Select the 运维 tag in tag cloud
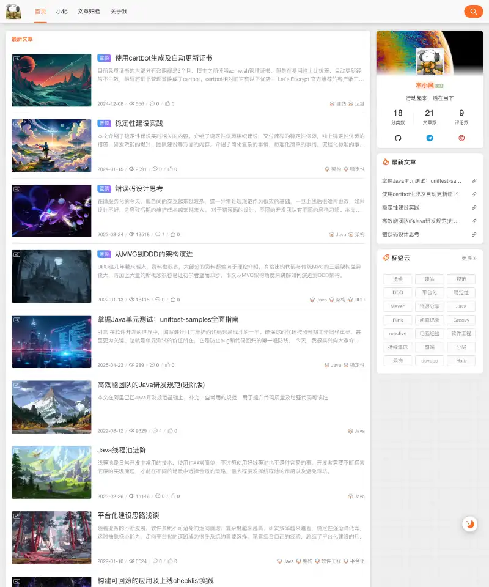489x587 pixels. point(398,279)
